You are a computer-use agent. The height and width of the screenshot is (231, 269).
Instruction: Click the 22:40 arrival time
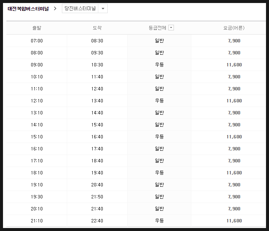click(97, 221)
